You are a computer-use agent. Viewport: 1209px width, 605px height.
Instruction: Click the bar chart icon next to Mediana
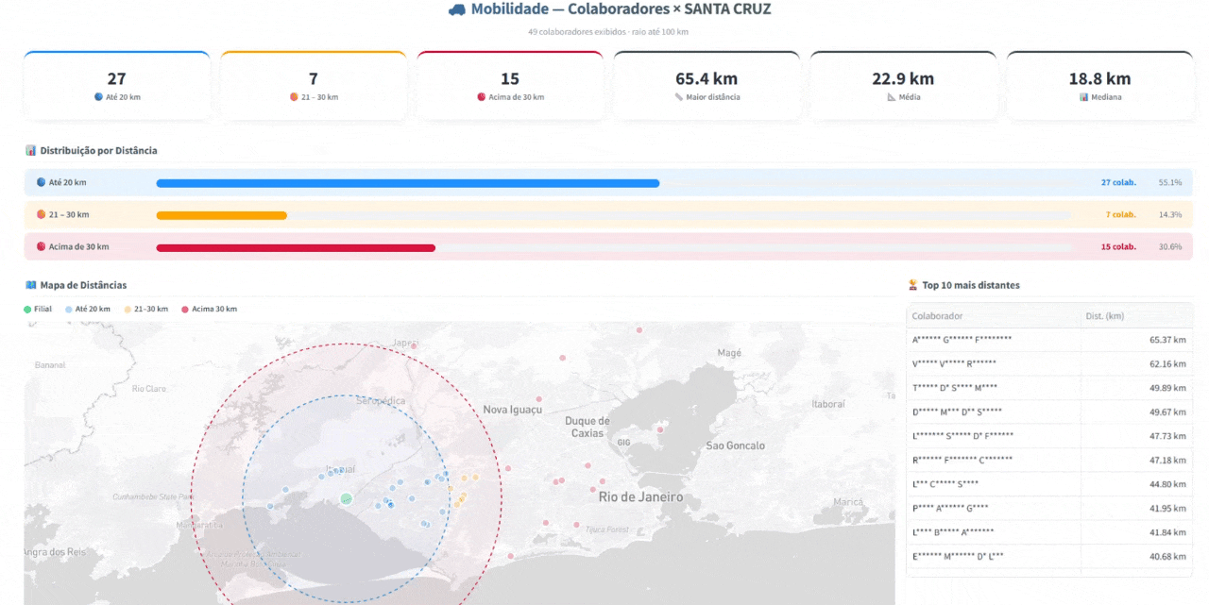coord(1083,97)
